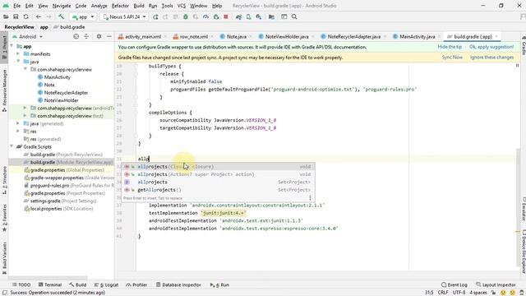
Task: Expand the java (generated) folder
Action: click(18, 123)
